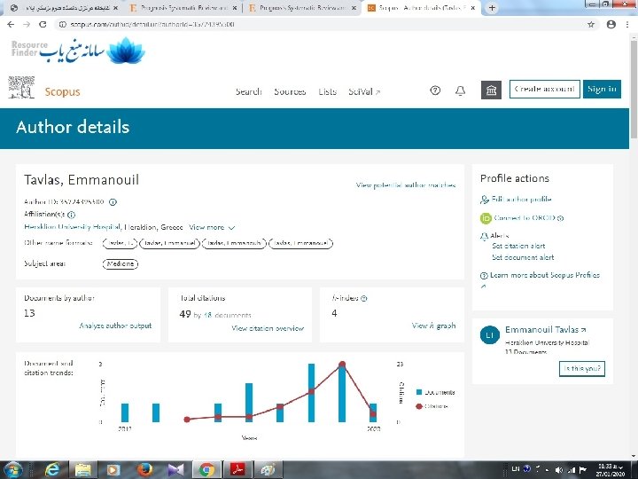Open the Scopus help question mark icon
638x479 pixels.
coord(435,90)
